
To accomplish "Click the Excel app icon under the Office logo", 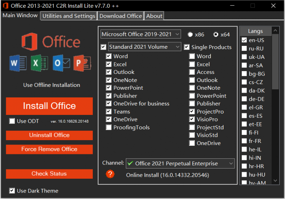I will tap(39, 63).
